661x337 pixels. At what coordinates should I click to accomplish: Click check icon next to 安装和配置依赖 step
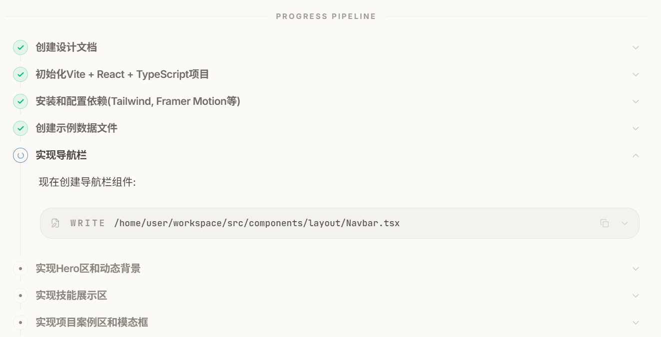tap(20, 101)
